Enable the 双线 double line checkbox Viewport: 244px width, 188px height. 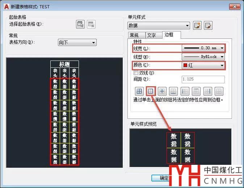pyautogui.click(x=136, y=73)
